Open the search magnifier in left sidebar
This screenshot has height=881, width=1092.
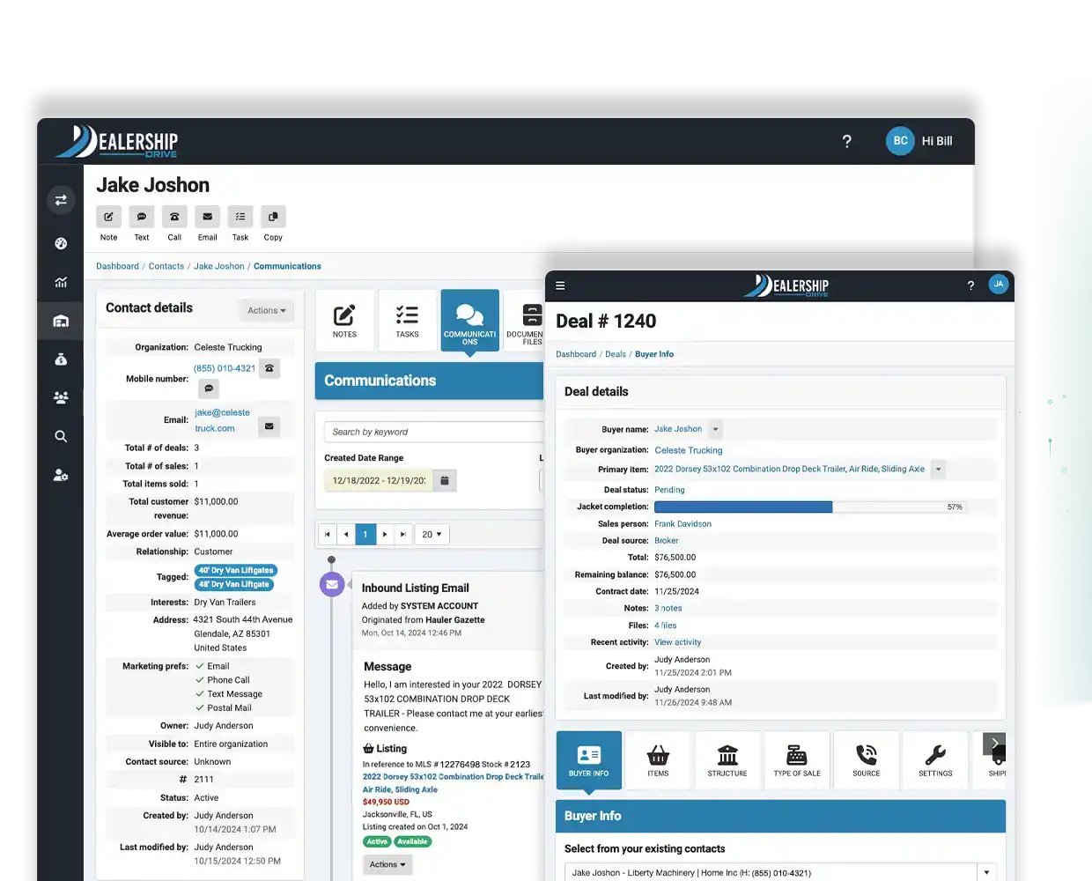pyautogui.click(x=61, y=436)
